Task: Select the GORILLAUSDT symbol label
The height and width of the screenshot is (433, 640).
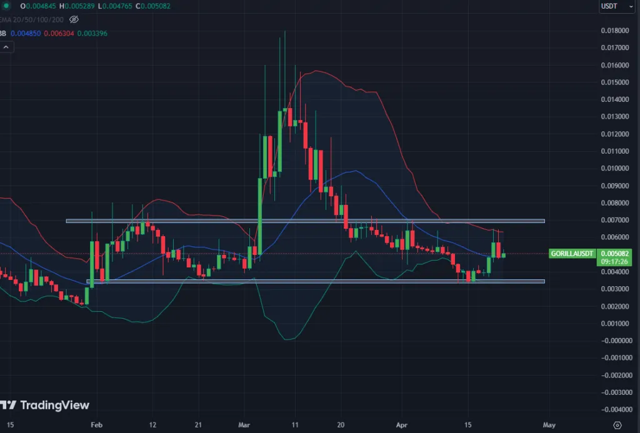Action: 572,254
